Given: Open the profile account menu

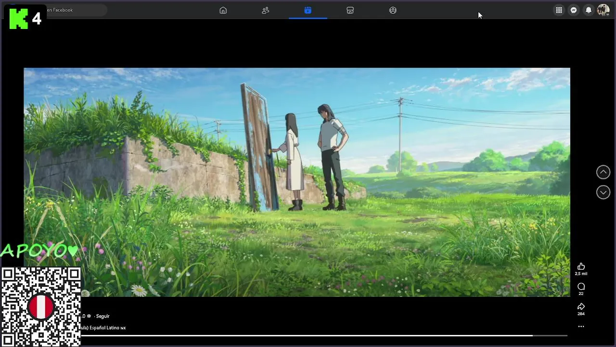Looking at the screenshot, I should pos(603,10).
